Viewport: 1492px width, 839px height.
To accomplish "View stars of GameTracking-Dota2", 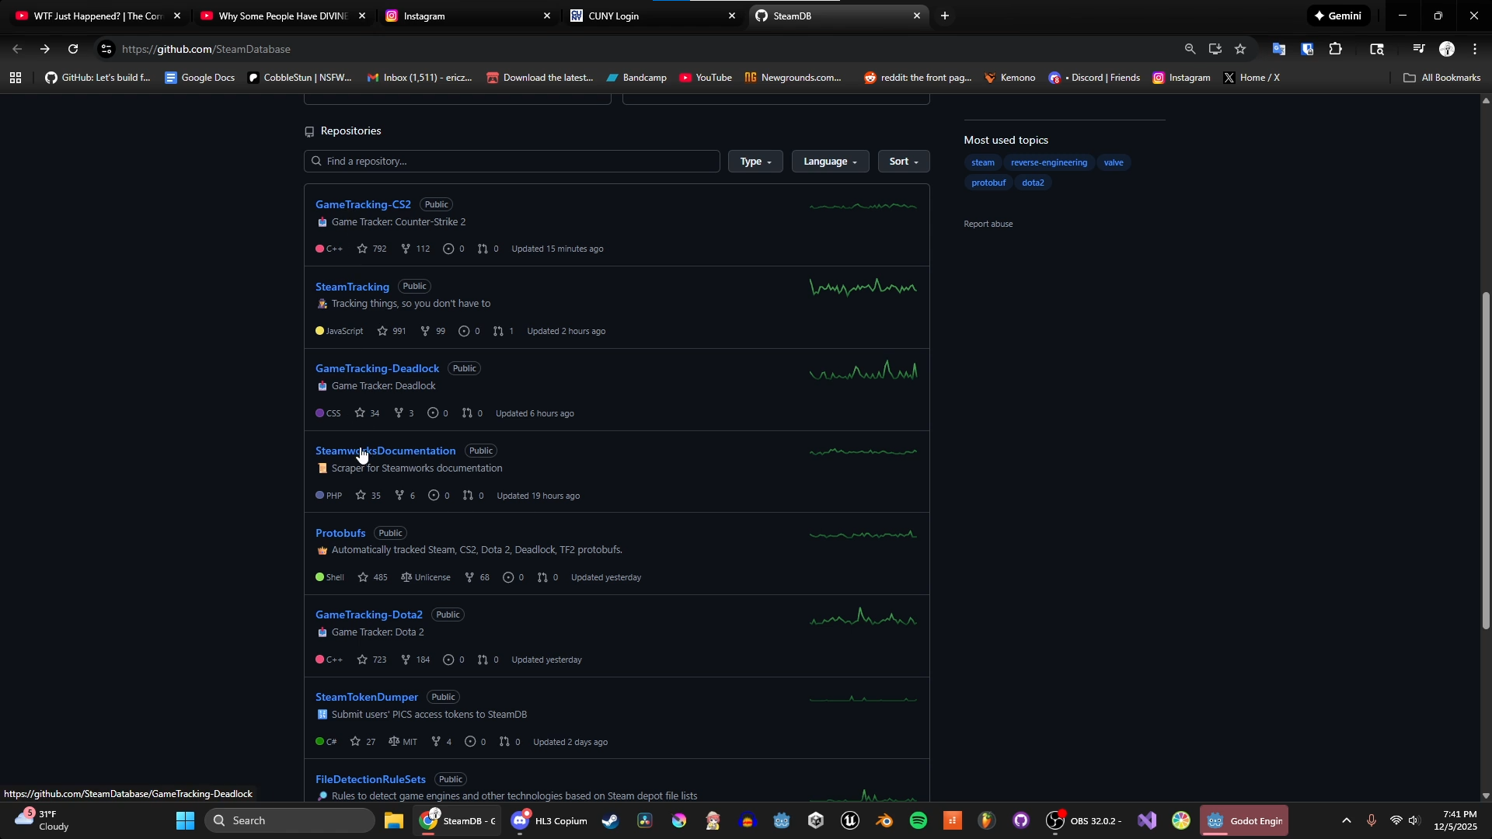I will point(371,660).
